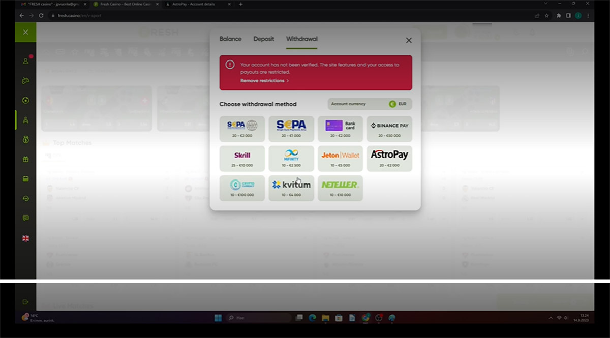Open the Chrome three-dot menu

[588, 15]
